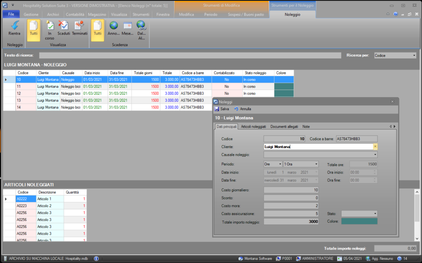Click the Rientra ribbon icon
This screenshot has height=263, width=422.
coord(14,28)
